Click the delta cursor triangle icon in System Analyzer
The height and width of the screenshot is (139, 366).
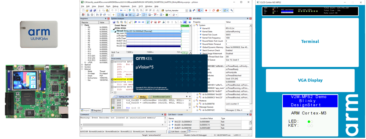coord(181,22)
